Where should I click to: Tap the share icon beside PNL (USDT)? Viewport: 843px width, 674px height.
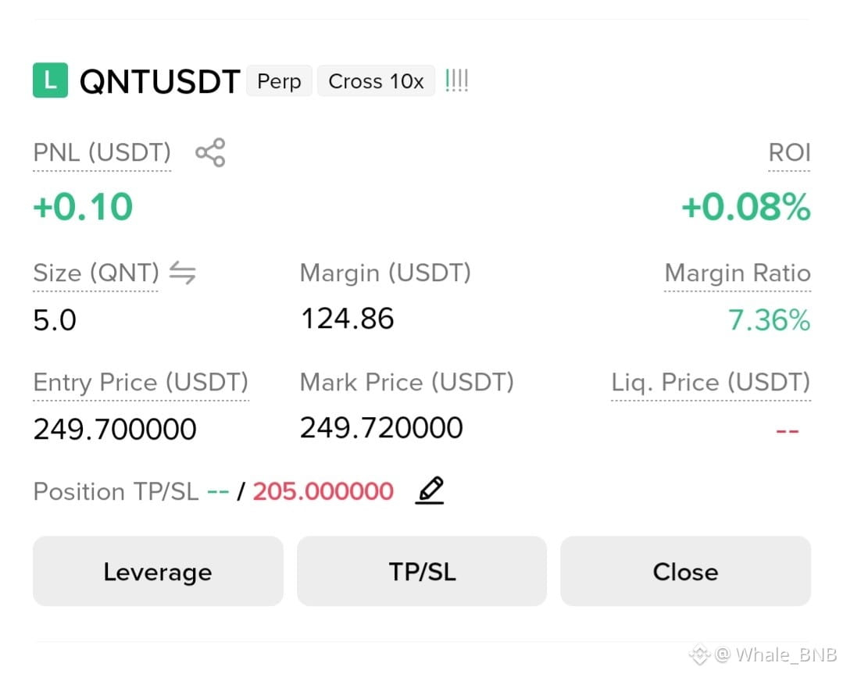[x=210, y=152]
